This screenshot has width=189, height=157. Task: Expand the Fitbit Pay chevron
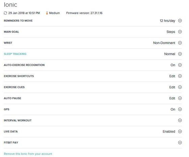180,142
